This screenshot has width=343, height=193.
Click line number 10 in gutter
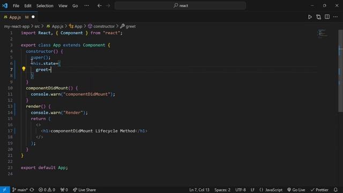point(10,88)
